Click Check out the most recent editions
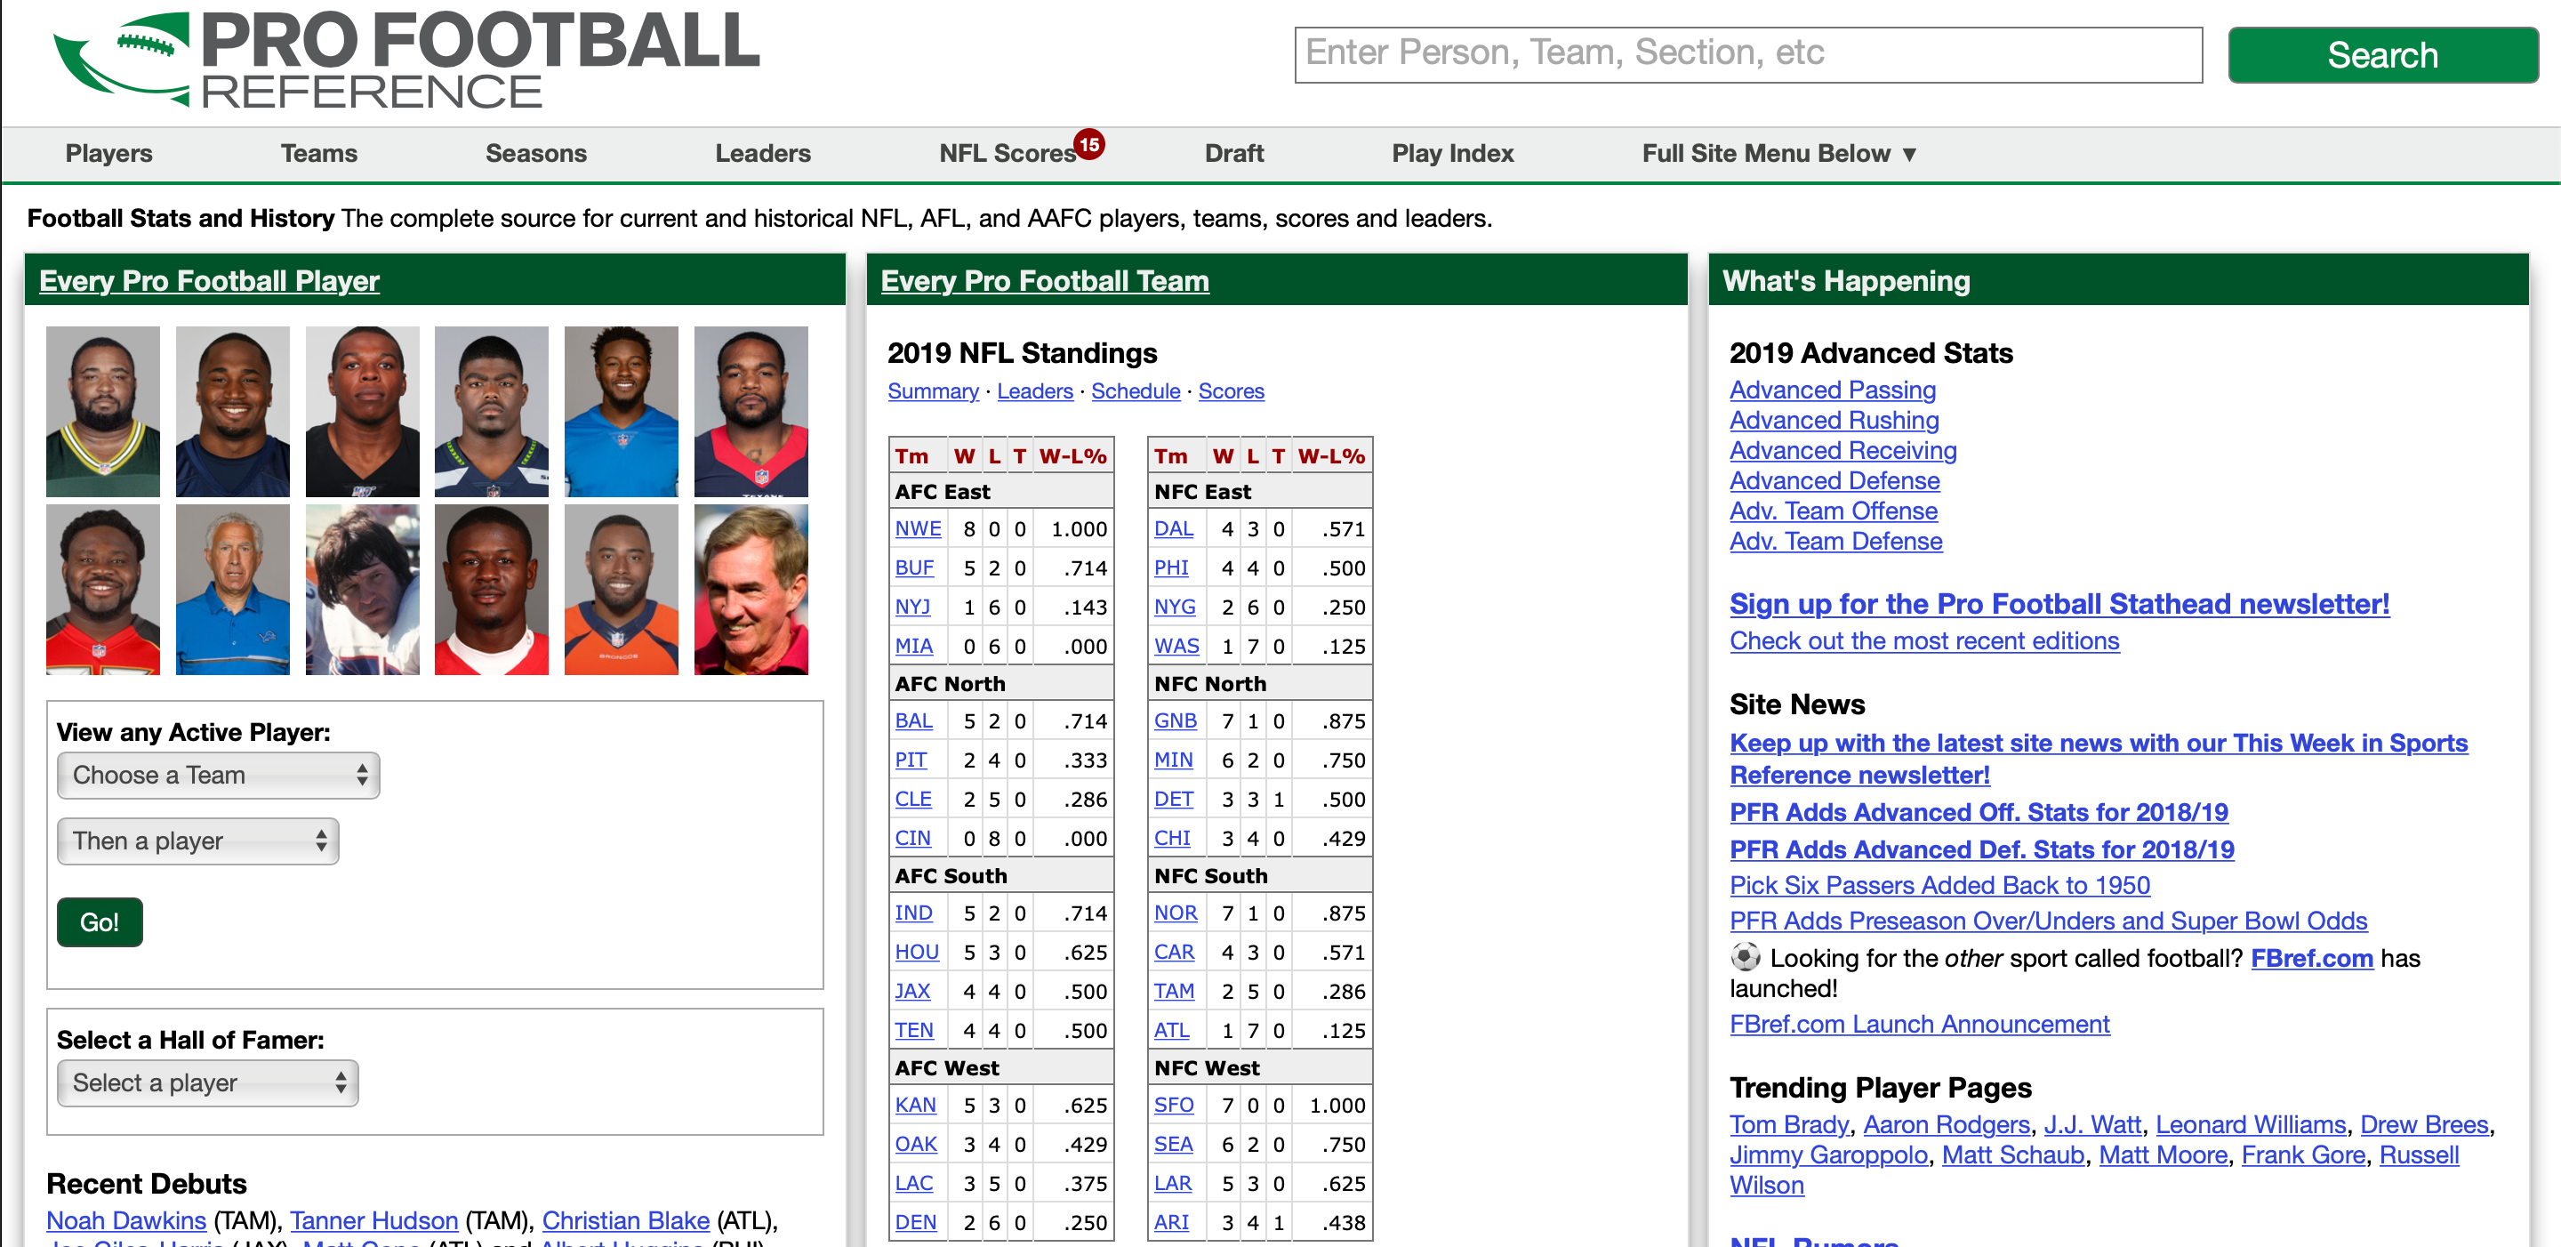The height and width of the screenshot is (1247, 2561). pos(1923,641)
